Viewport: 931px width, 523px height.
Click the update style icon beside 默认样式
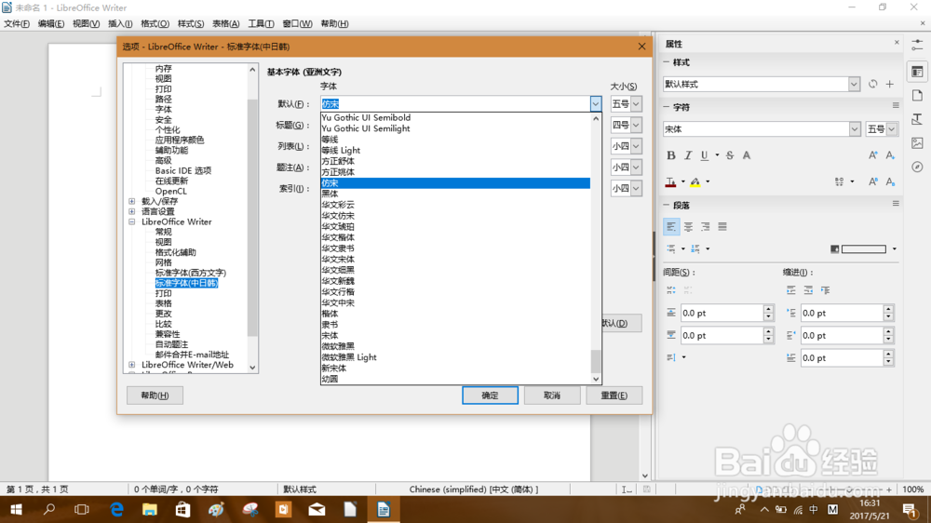[873, 85]
